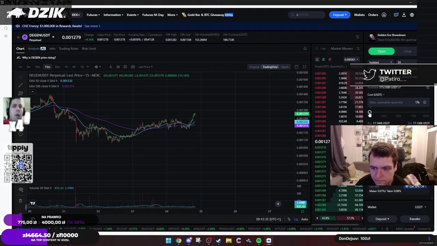Click the trash icon in drawing toolbar
Image resolution: width=437 pixels, height=246 pixels.
[20, 201]
